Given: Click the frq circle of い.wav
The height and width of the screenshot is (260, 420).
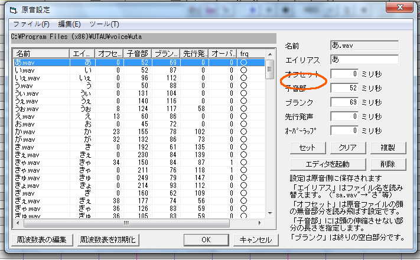Looking at the screenshot, I should pos(243,70).
